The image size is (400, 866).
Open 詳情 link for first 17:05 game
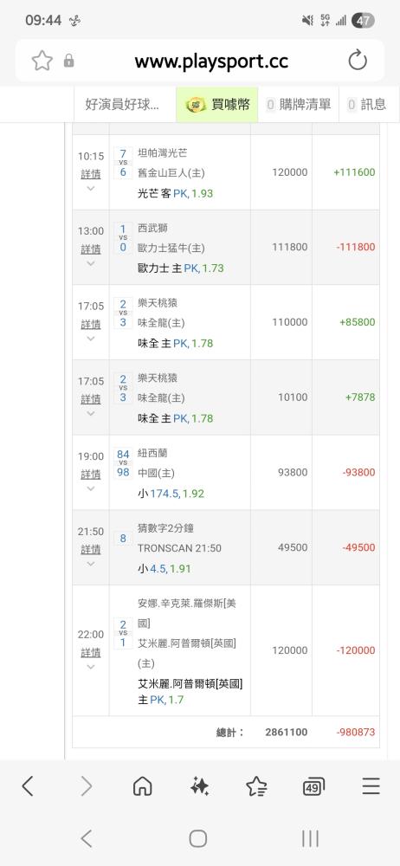point(91,324)
